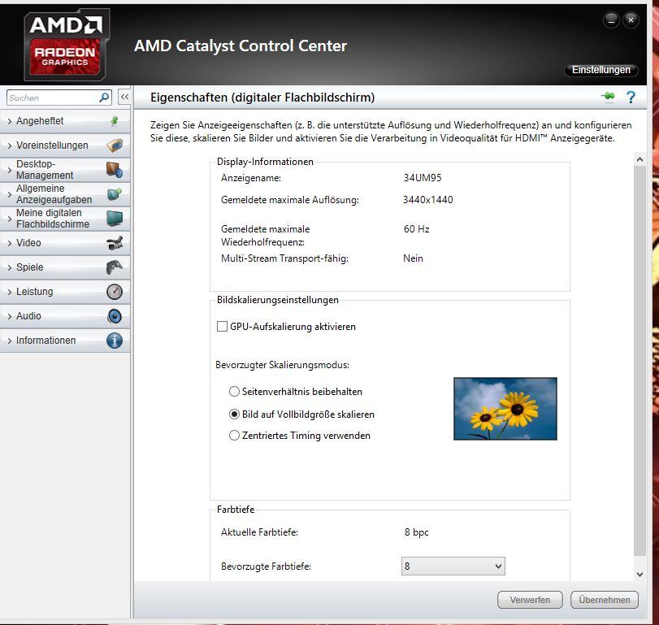The width and height of the screenshot is (659, 625).
Task: Open the Bevorzugte Farbtiefe dropdown
Action: tap(453, 566)
